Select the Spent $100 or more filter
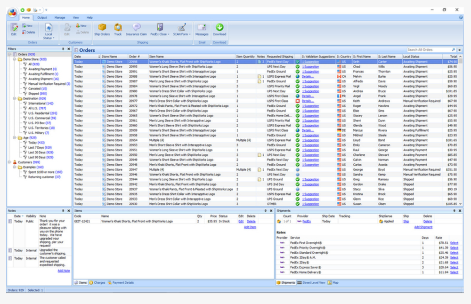Viewport: 471px width, 304px height. click(x=45, y=172)
